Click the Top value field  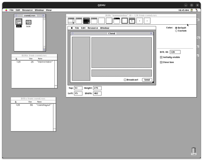point(78,88)
